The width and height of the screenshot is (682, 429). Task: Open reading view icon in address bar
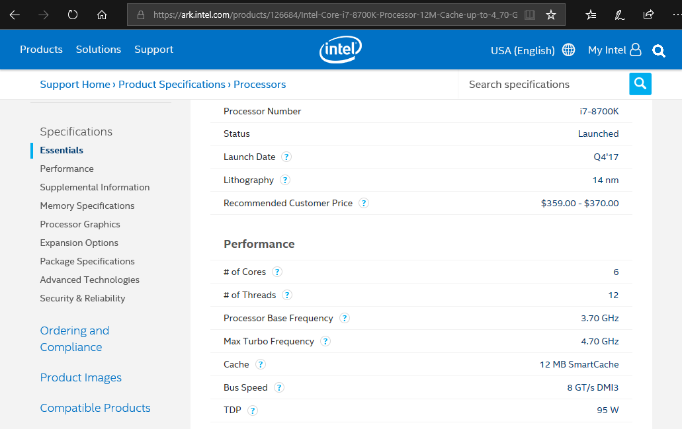tap(529, 15)
